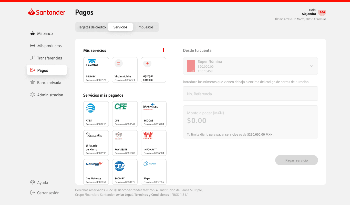The width and height of the screenshot is (350, 205).
Task: Click the Banca privada building icon
Action: click(33, 82)
